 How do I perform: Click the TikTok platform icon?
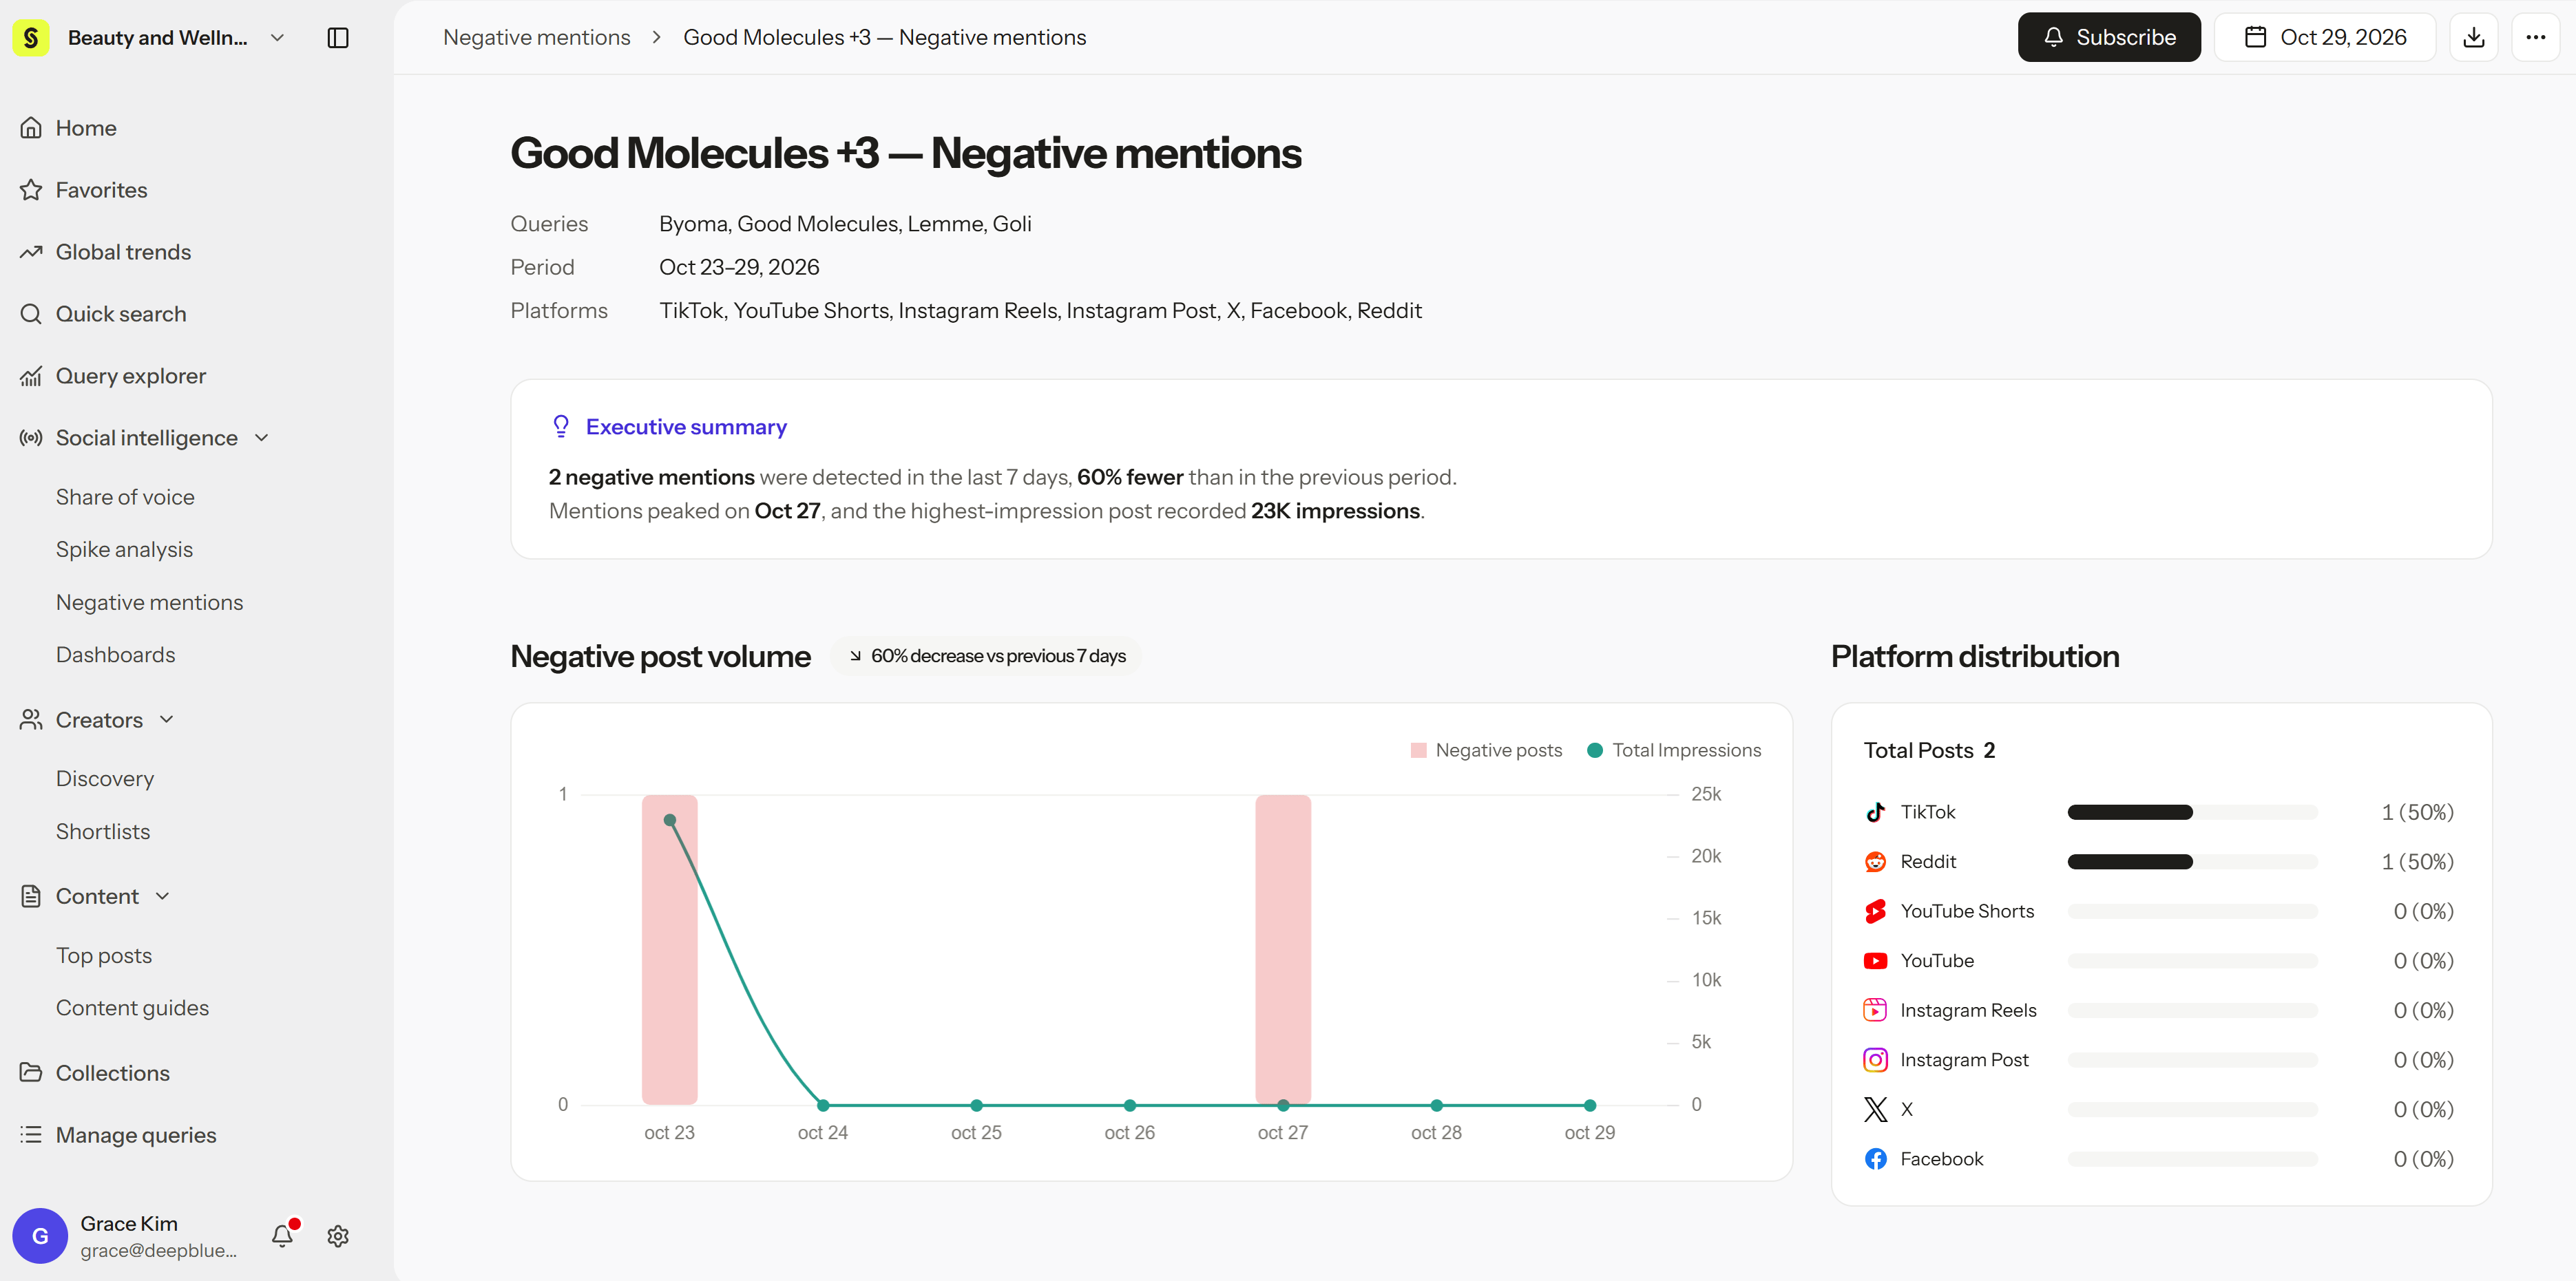[x=1875, y=812]
